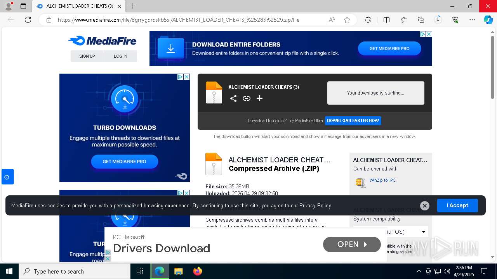This screenshot has height=279, width=497.
Task: Open the tab actions menu icon
Action: (x=23, y=6)
